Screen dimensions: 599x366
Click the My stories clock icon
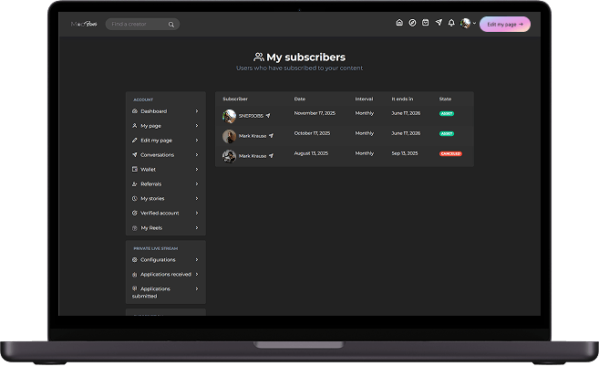point(134,198)
